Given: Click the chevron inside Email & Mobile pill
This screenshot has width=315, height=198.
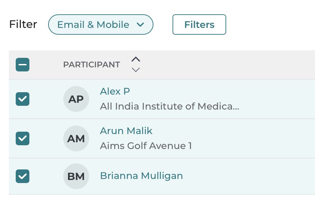Looking at the screenshot, I should [x=140, y=24].
